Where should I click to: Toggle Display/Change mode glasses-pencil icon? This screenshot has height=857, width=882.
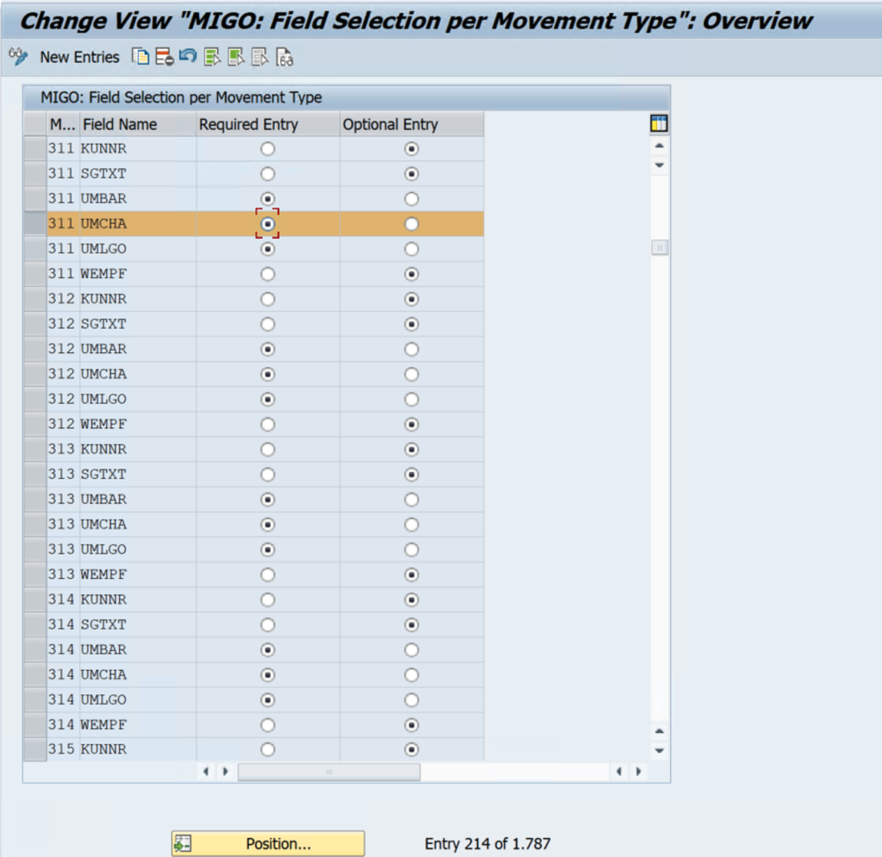click(x=18, y=57)
